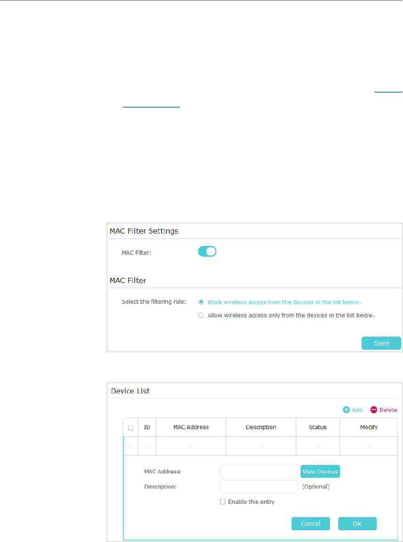Click the MAC Address column header
The height and width of the screenshot is (542, 403).
pyautogui.click(x=191, y=427)
